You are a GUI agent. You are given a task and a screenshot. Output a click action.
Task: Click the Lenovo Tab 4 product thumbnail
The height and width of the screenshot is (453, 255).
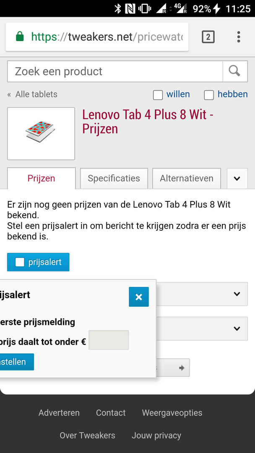click(x=41, y=133)
